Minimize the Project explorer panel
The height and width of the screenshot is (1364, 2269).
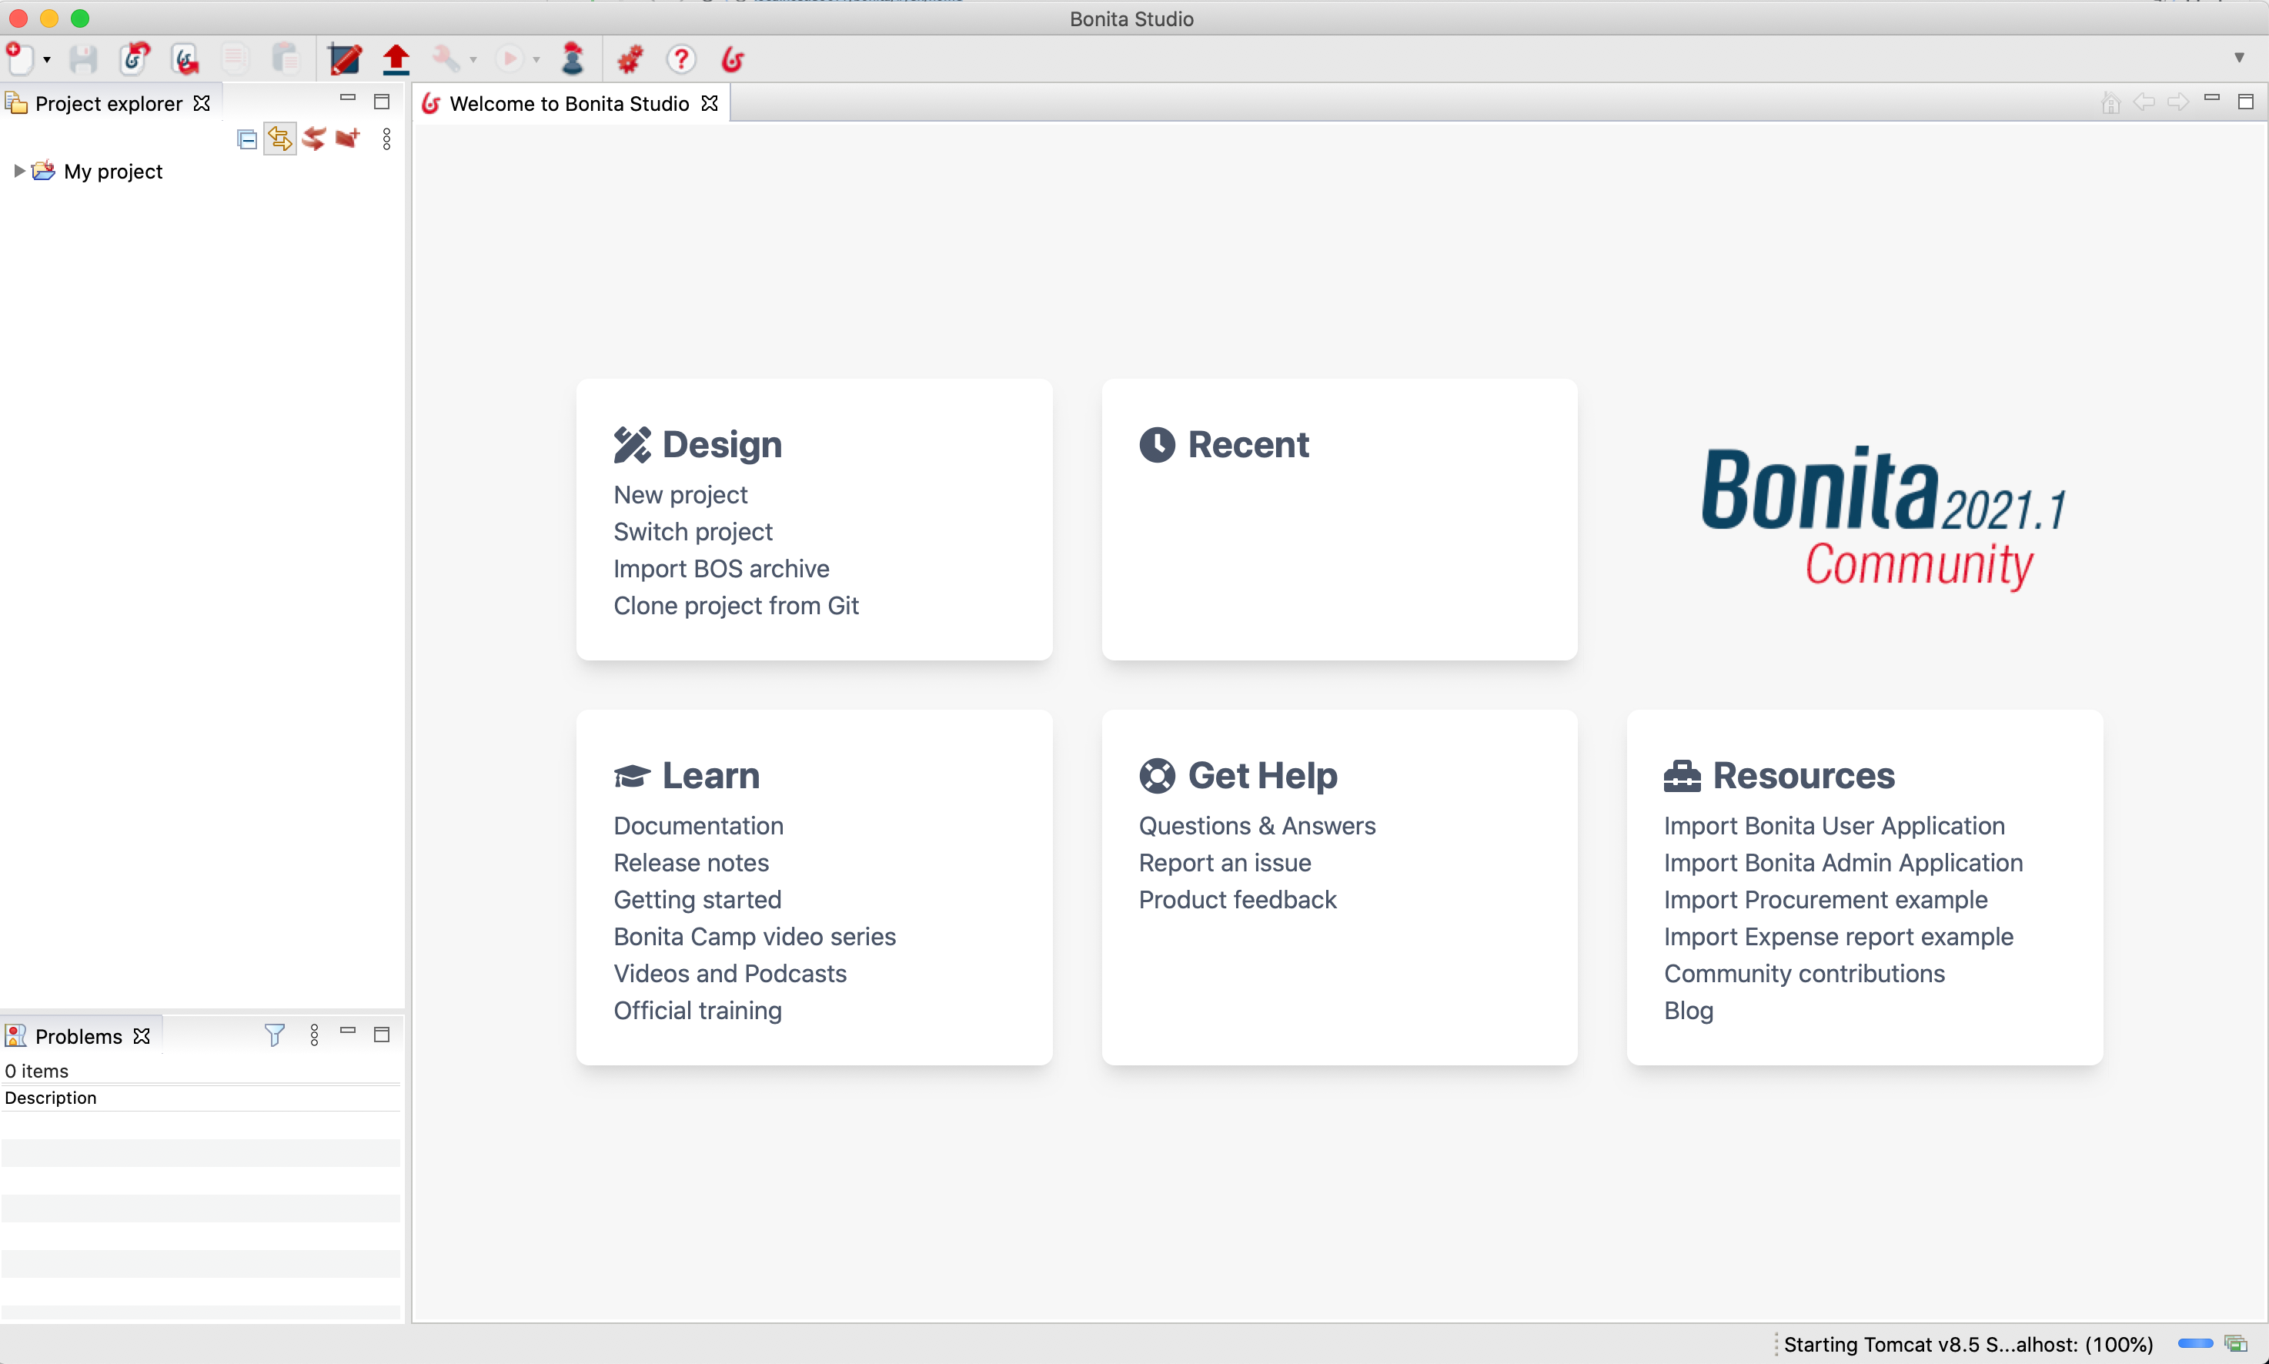[x=349, y=98]
